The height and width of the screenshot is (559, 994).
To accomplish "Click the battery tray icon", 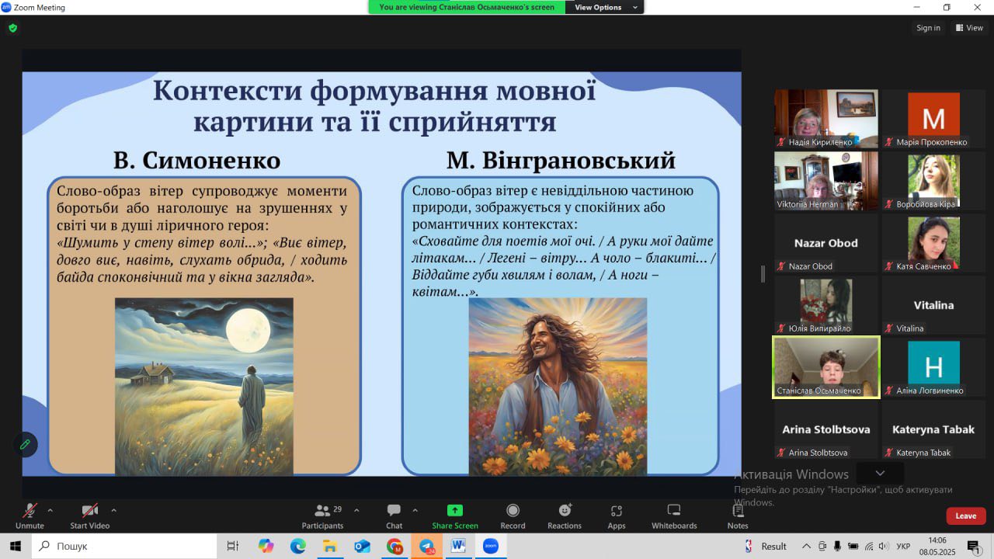I will pyautogui.click(x=853, y=546).
